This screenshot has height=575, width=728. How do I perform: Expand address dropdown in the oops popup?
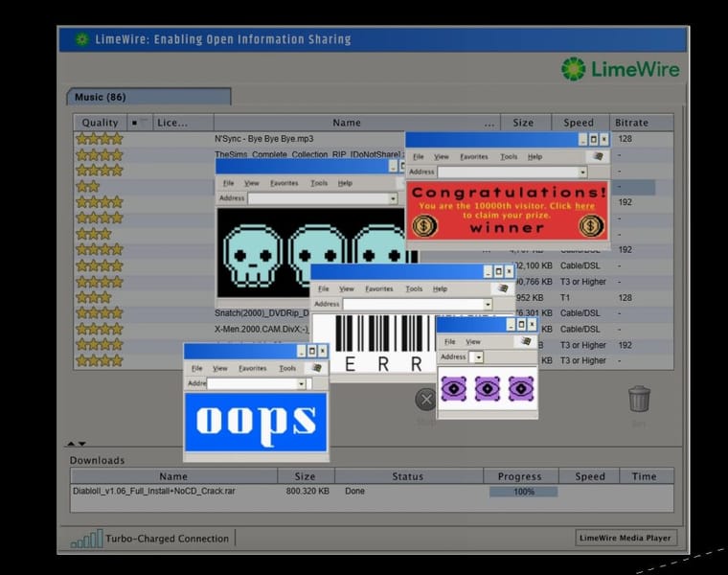coord(301,383)
